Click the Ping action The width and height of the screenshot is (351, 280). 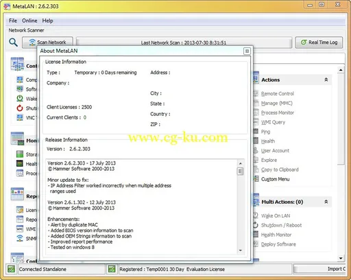click(x=265, y=132)
